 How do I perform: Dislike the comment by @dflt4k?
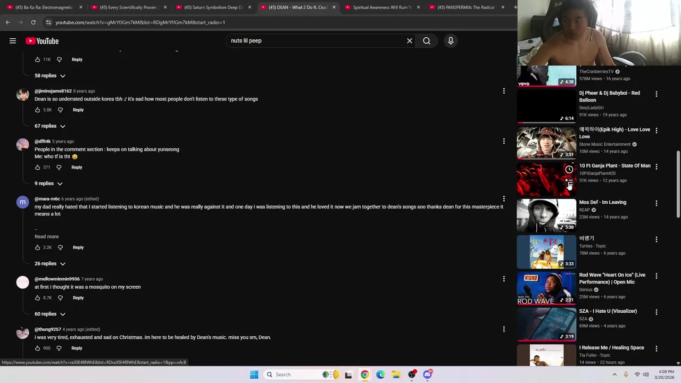(x=59, y=167)
